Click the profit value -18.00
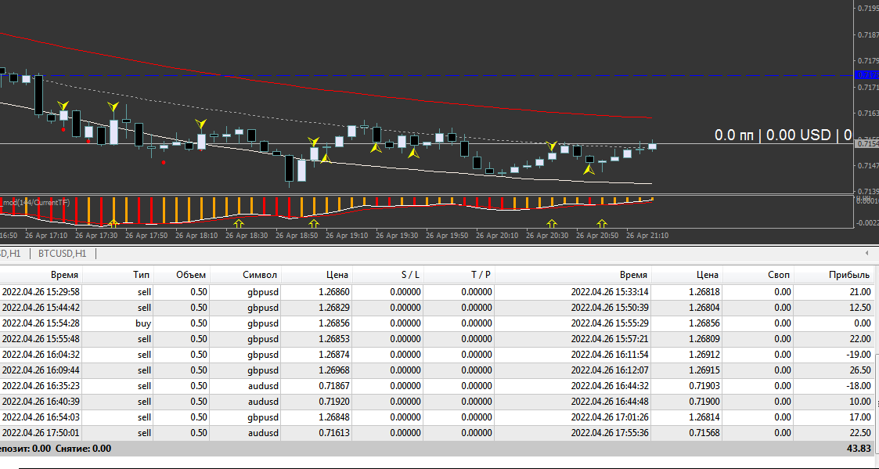The width and height of the screenshot is (879, 469). 857,386
